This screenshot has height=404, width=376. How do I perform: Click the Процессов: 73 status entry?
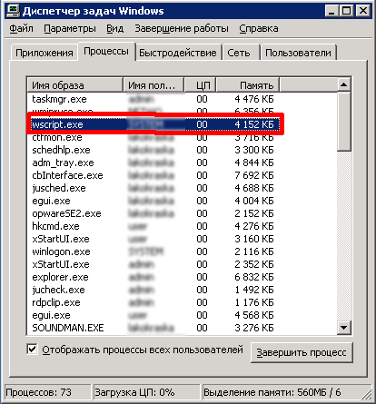48,392
